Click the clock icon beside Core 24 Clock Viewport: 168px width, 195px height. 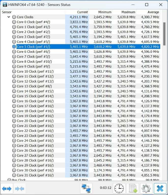click(14, 140)
